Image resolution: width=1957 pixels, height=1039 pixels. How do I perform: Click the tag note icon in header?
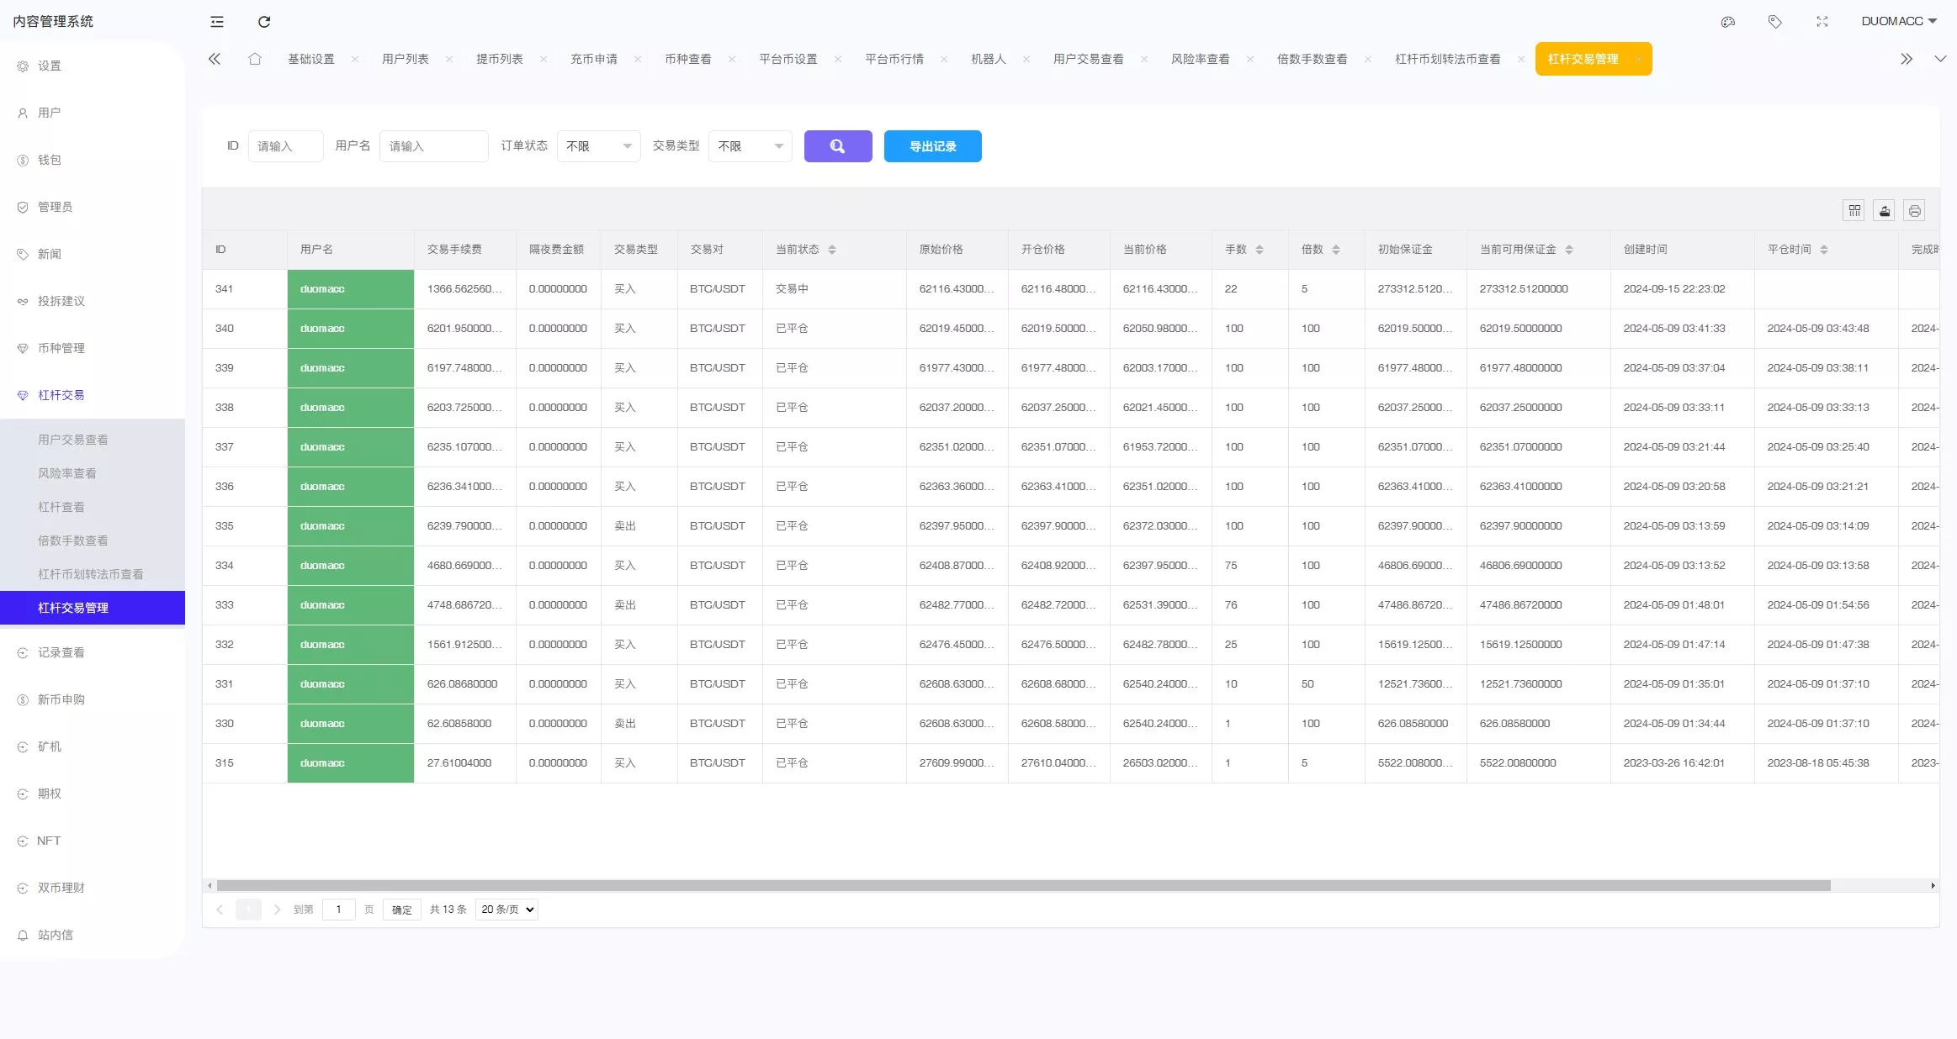1775,22
